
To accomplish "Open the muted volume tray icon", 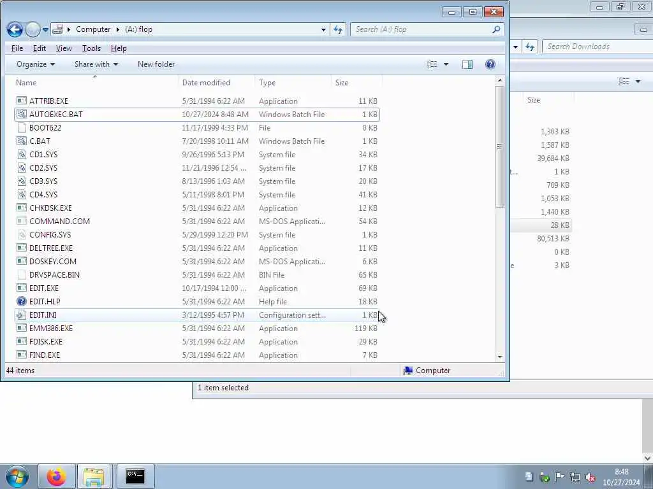I will (590, 477).
